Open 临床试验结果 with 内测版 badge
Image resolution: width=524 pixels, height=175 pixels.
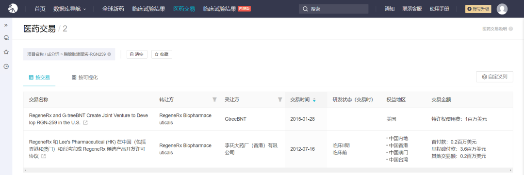[227, 9]
